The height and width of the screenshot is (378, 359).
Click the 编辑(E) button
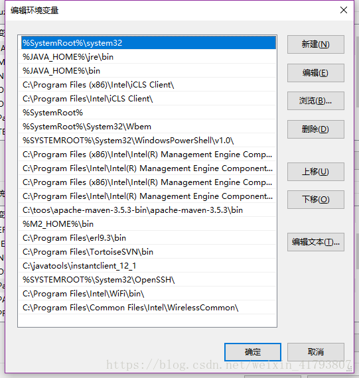pos(316,73)
